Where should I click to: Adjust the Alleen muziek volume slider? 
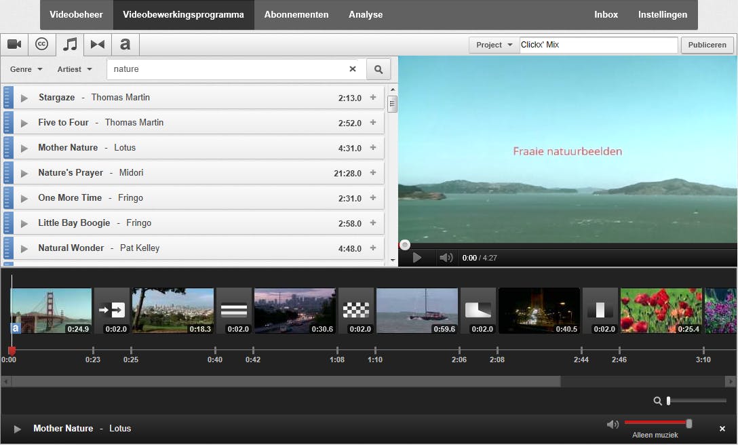tap(688, 423)
